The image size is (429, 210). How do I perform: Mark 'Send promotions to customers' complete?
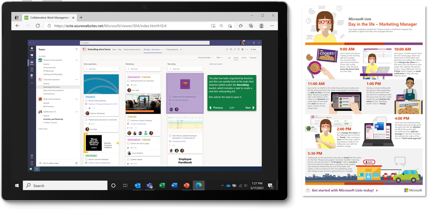tap(128, 81)
